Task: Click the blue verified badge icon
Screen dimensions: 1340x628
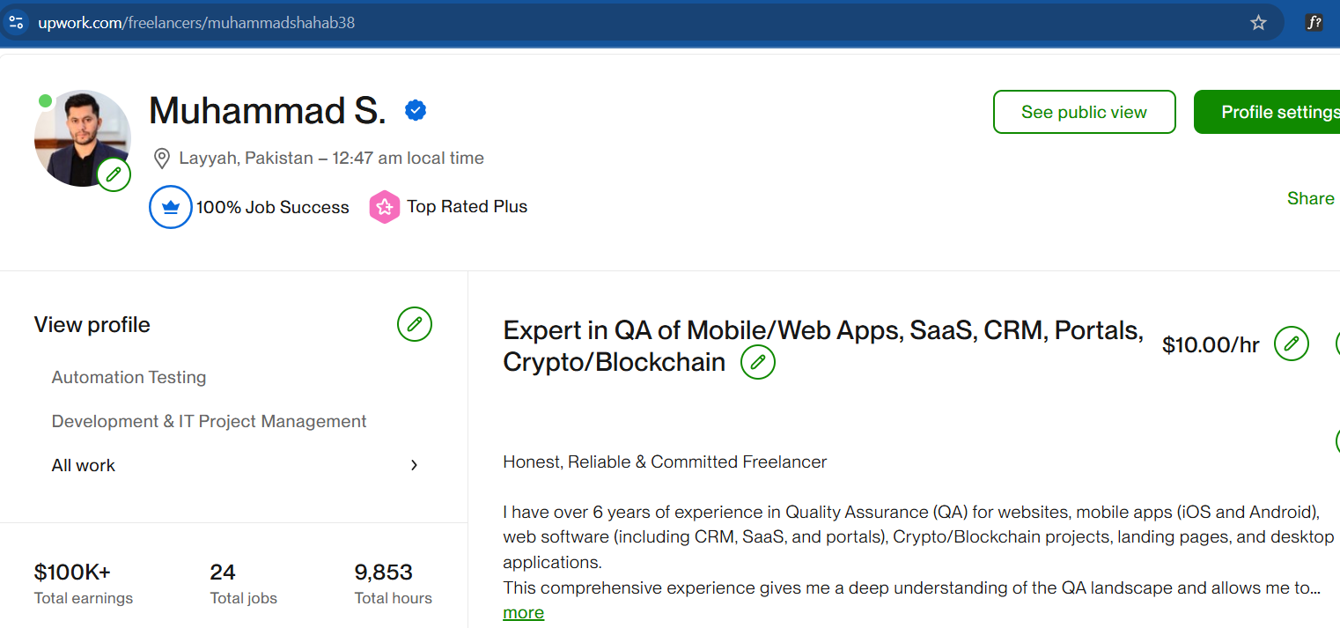Action: tap(416, 110)
